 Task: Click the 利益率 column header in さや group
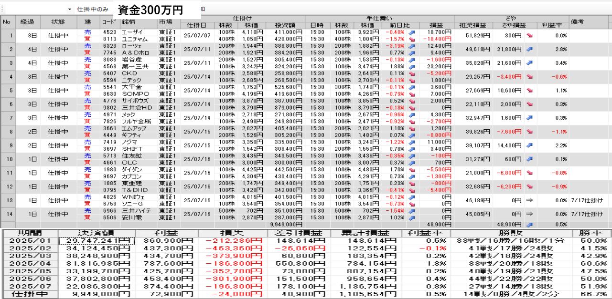pos(552,25)
